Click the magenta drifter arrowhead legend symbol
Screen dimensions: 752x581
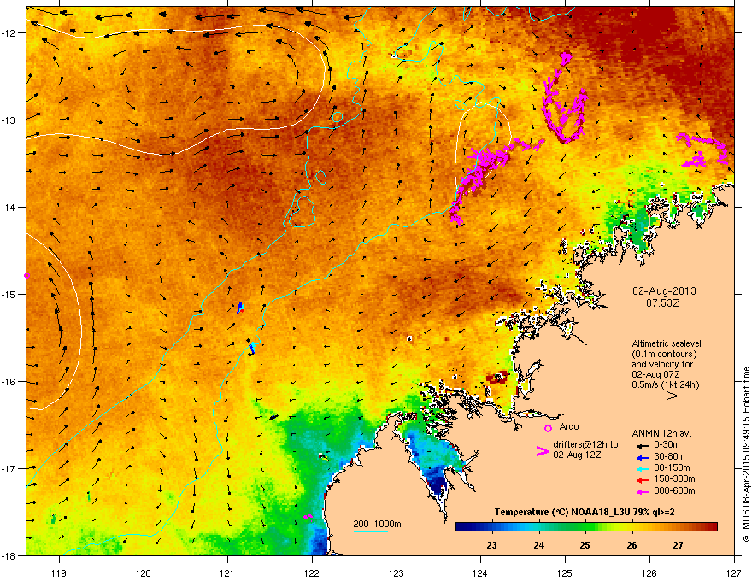pos(542,451)
